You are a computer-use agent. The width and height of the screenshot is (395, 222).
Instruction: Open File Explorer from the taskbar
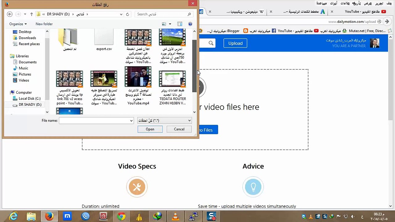coord(31,216)
